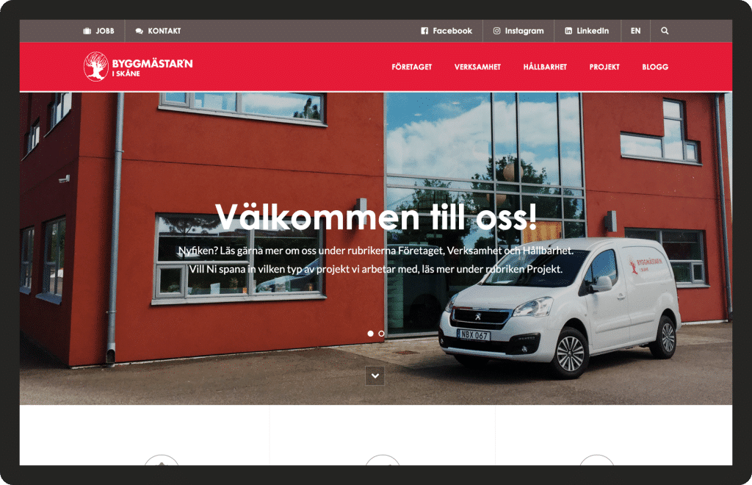Select the first slider dot
The height and width of the screenshot is (485, 752).
[x=370, y=334]
